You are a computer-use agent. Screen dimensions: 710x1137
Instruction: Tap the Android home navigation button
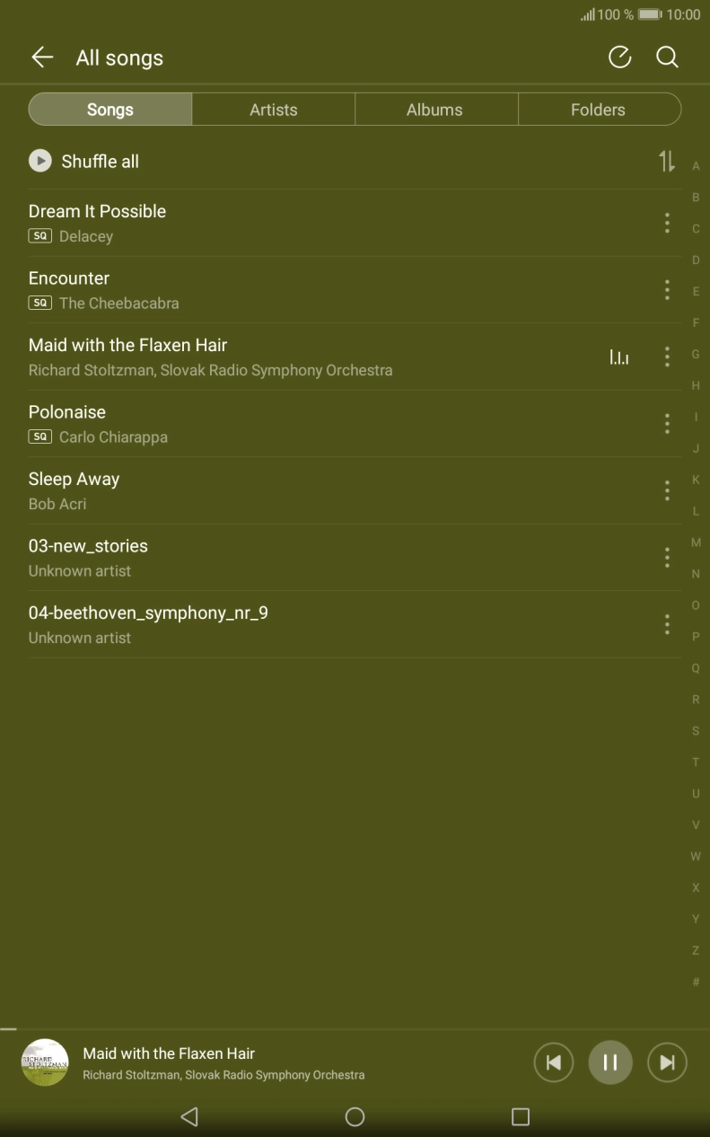[x=355, y=1116]
